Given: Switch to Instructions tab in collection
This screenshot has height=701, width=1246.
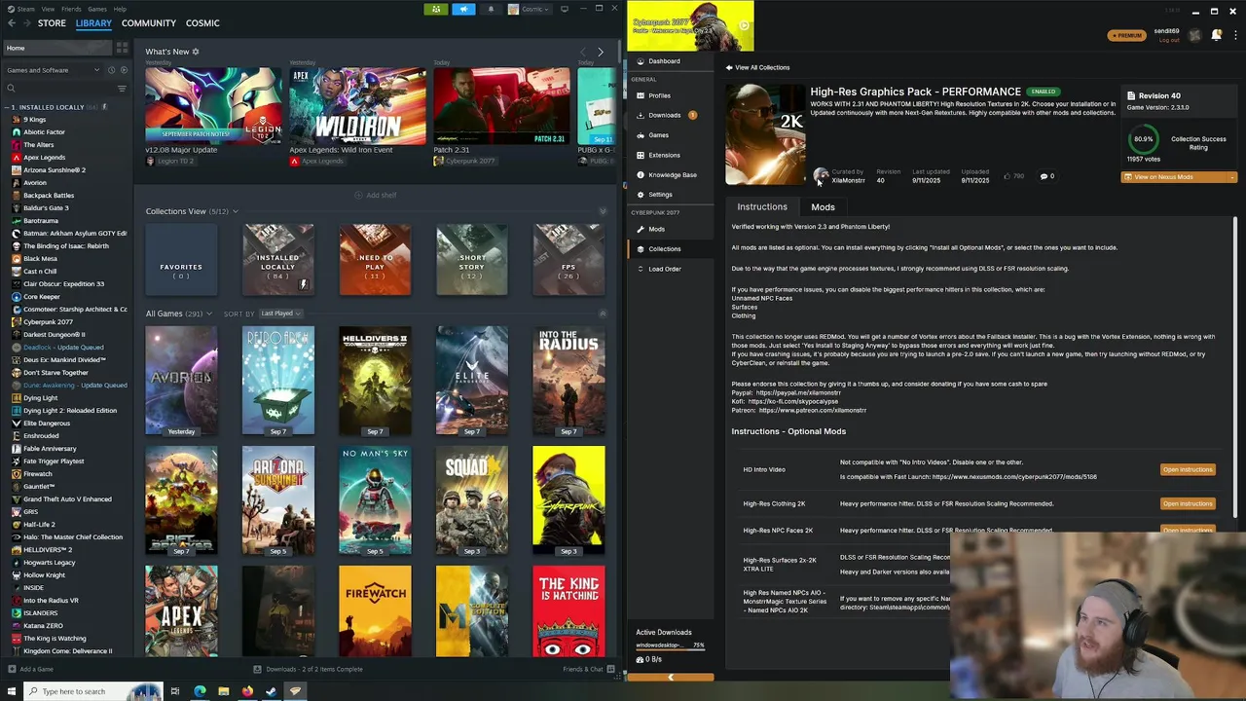Looking at the screenshot, I should point(762,207).
